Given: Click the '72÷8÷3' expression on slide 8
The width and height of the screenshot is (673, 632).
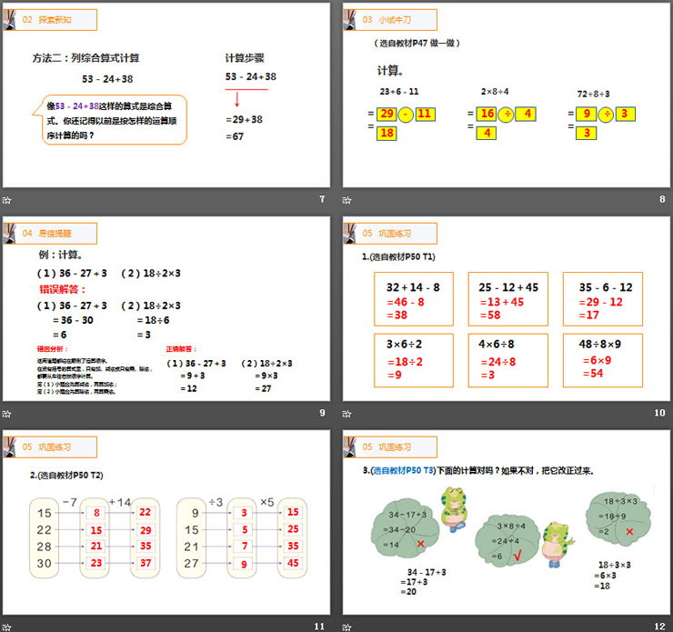Looking at the screenshot, I should (593, 94).
